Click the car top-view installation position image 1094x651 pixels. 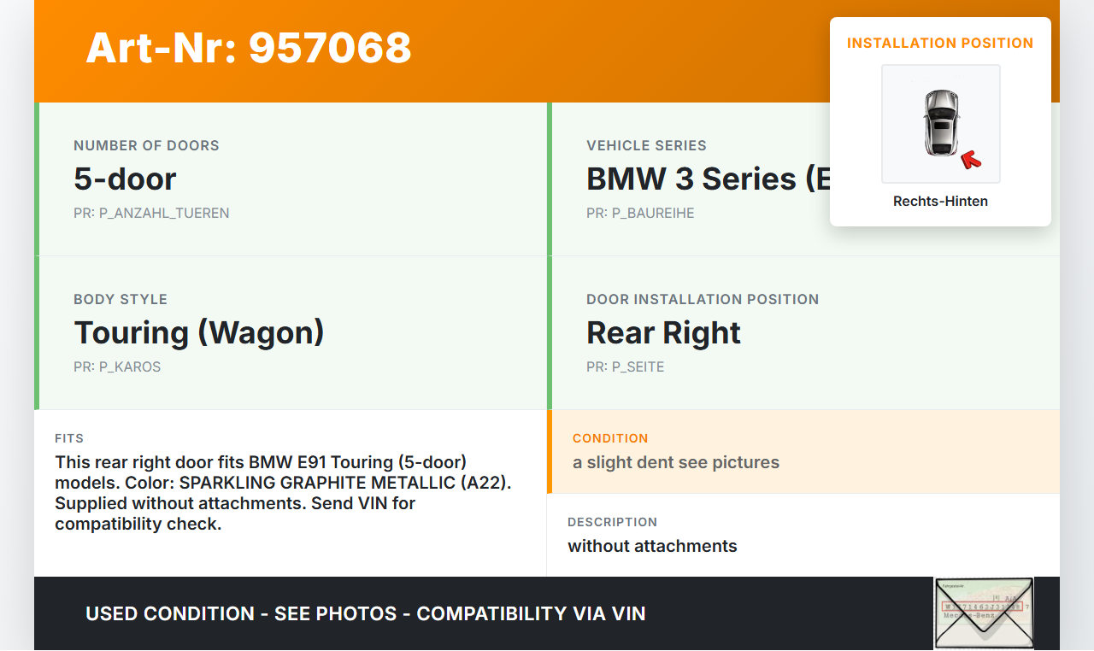tap(940, 123)
